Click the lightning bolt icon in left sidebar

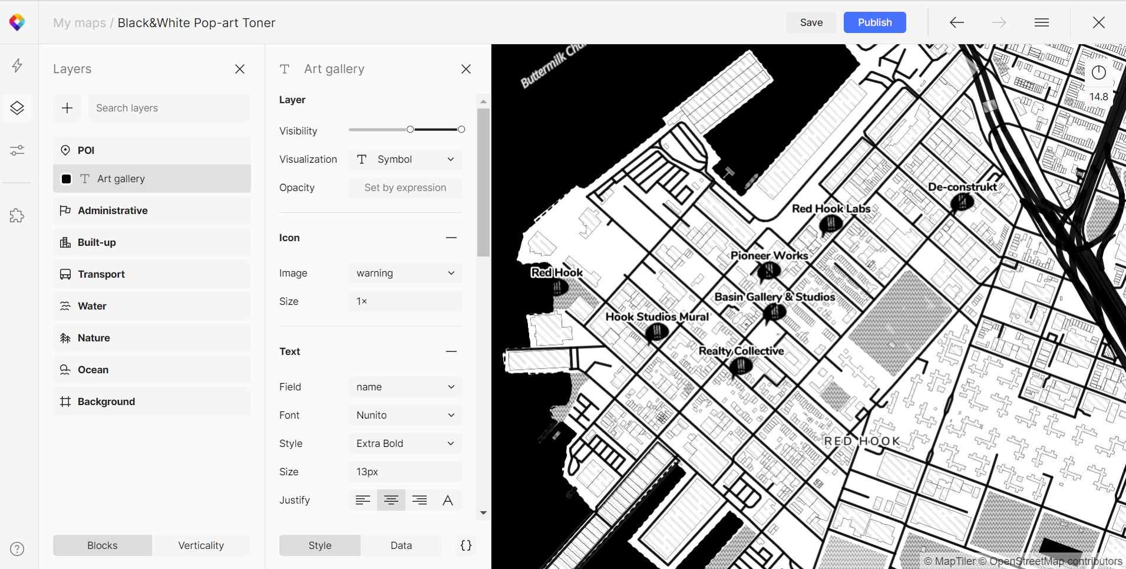17,65
